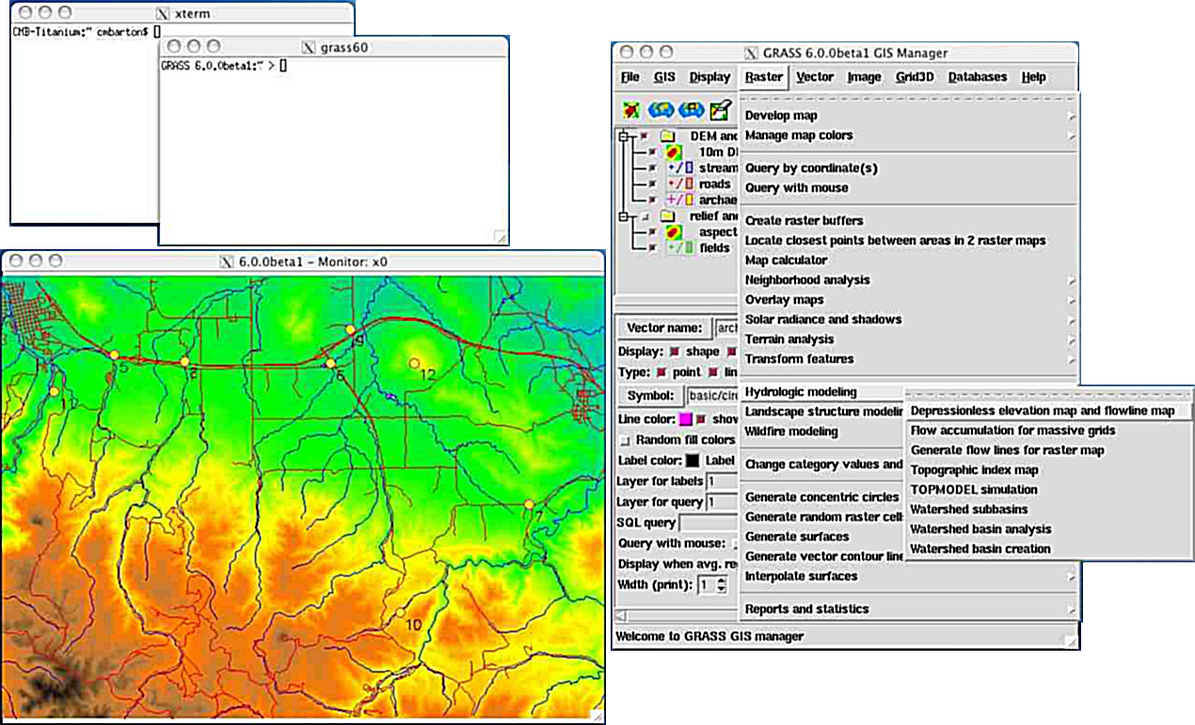Image resolution: width=1195 pixels, height=725 pixels.
Task: Click the Vector name button
Action: pos(664,328)
